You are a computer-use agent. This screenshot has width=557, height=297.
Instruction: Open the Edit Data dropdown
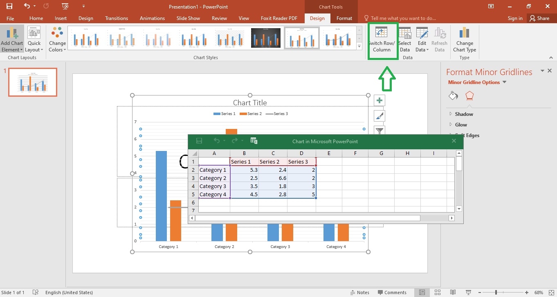(422, 40)
